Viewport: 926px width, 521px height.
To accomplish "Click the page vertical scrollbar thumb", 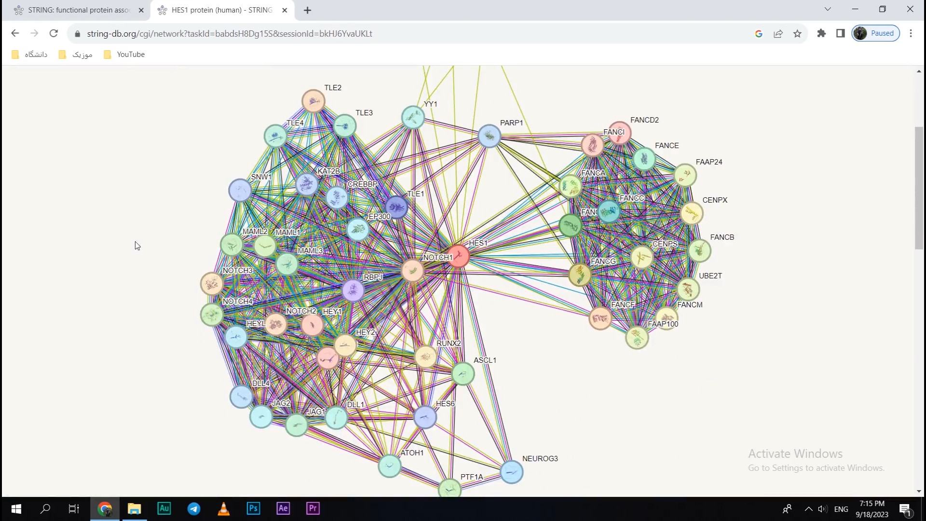I will pyautogui.click(x=919, y=188).
